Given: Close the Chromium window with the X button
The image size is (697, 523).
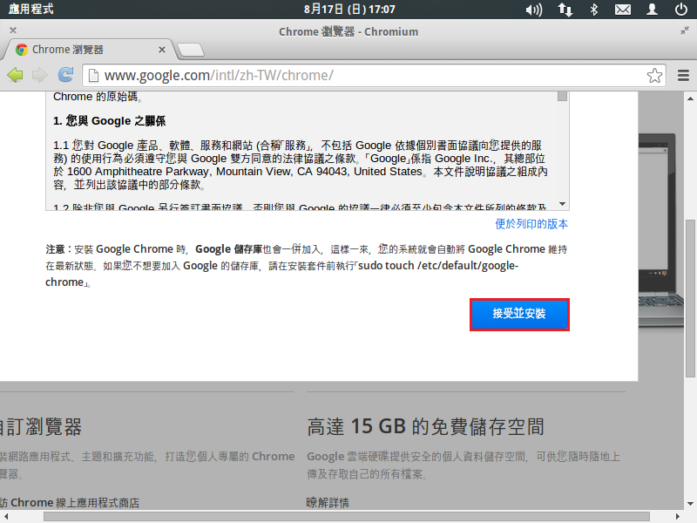Looking at the screenshot, I should 13,31.
